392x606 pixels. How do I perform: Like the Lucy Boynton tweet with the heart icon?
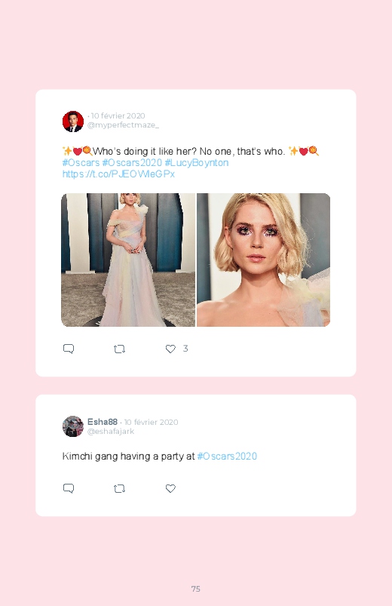pos(170,349)
